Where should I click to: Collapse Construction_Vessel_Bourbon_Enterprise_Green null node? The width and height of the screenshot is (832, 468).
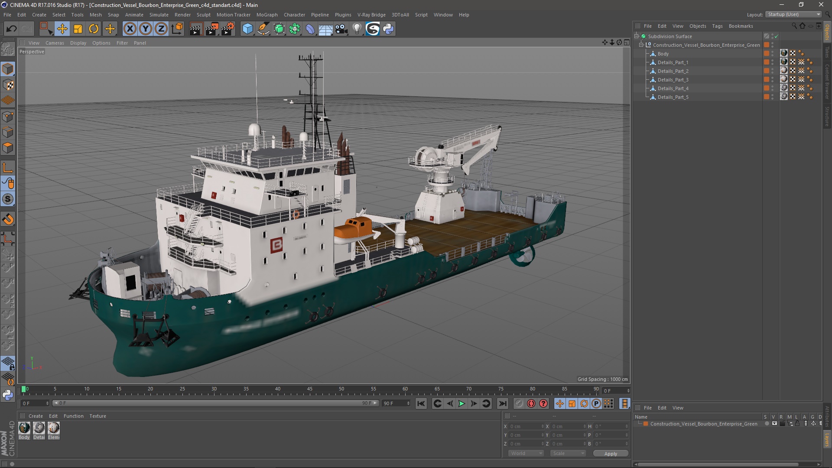click(641, 45)
